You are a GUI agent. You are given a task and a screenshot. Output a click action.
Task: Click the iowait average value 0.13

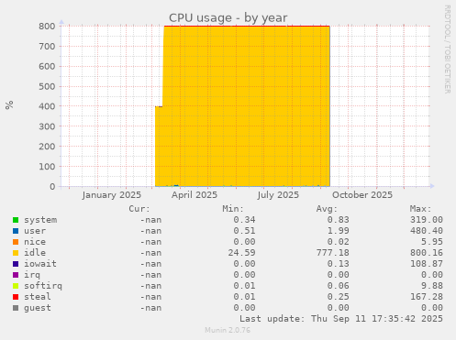click(339, 264)
